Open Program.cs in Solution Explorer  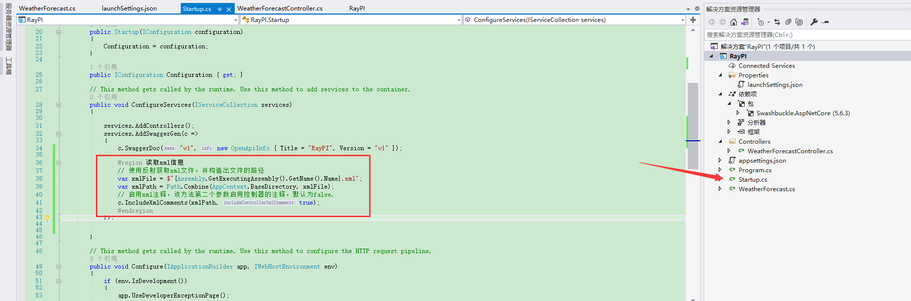point(755,170)
